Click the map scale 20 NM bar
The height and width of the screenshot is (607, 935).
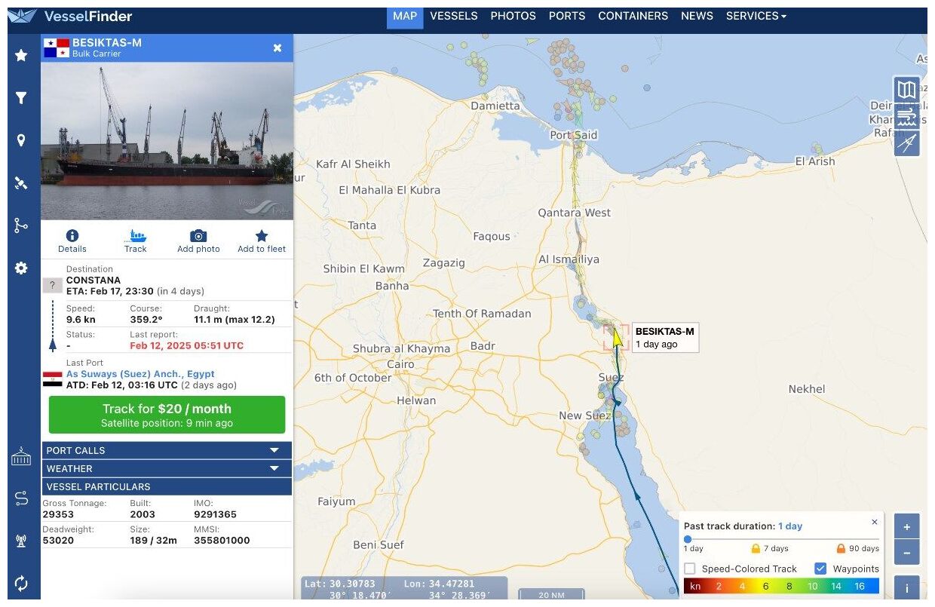552,594
